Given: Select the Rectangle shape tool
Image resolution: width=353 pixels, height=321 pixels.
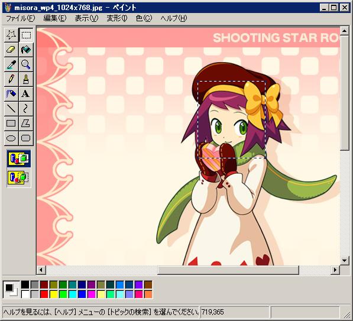Looking at the screenshot, I should tap(11, 124).
